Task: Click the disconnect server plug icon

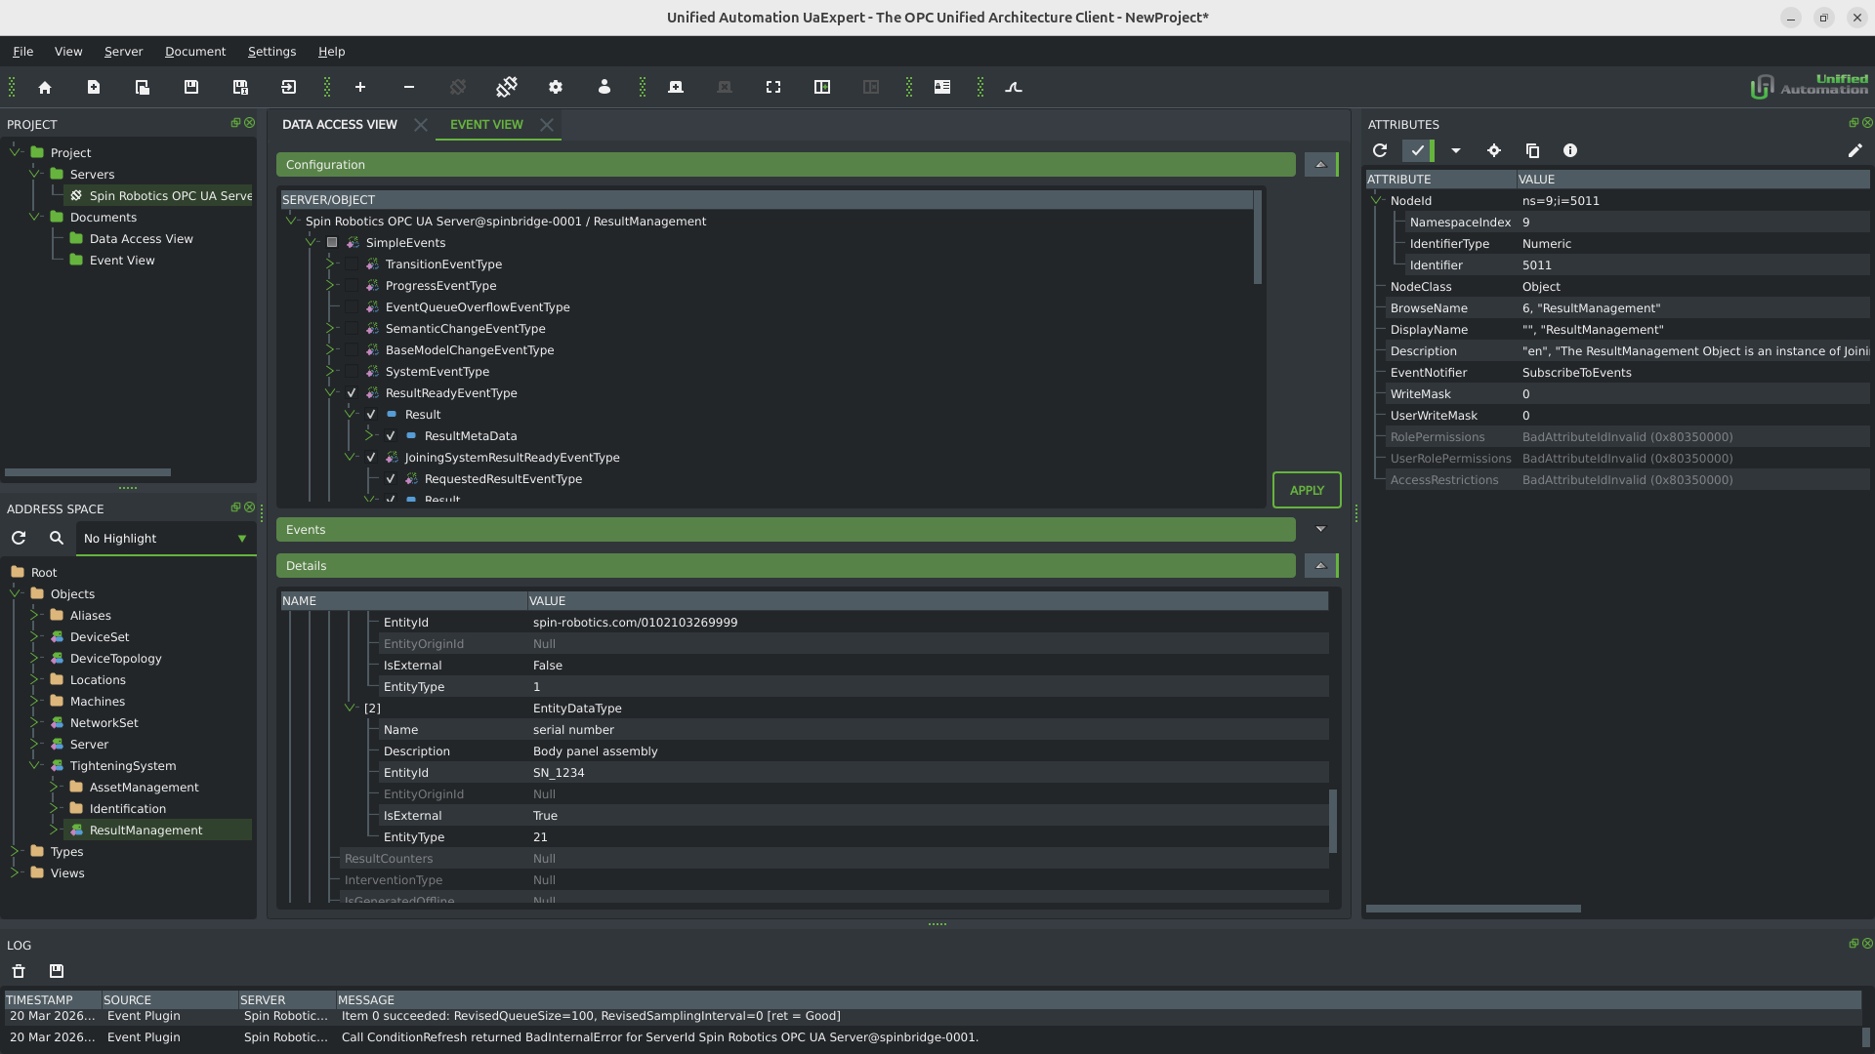Action: tap(507, 88)
